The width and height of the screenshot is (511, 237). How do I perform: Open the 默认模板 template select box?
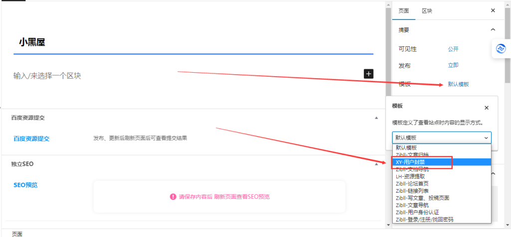tap(442, 138)
